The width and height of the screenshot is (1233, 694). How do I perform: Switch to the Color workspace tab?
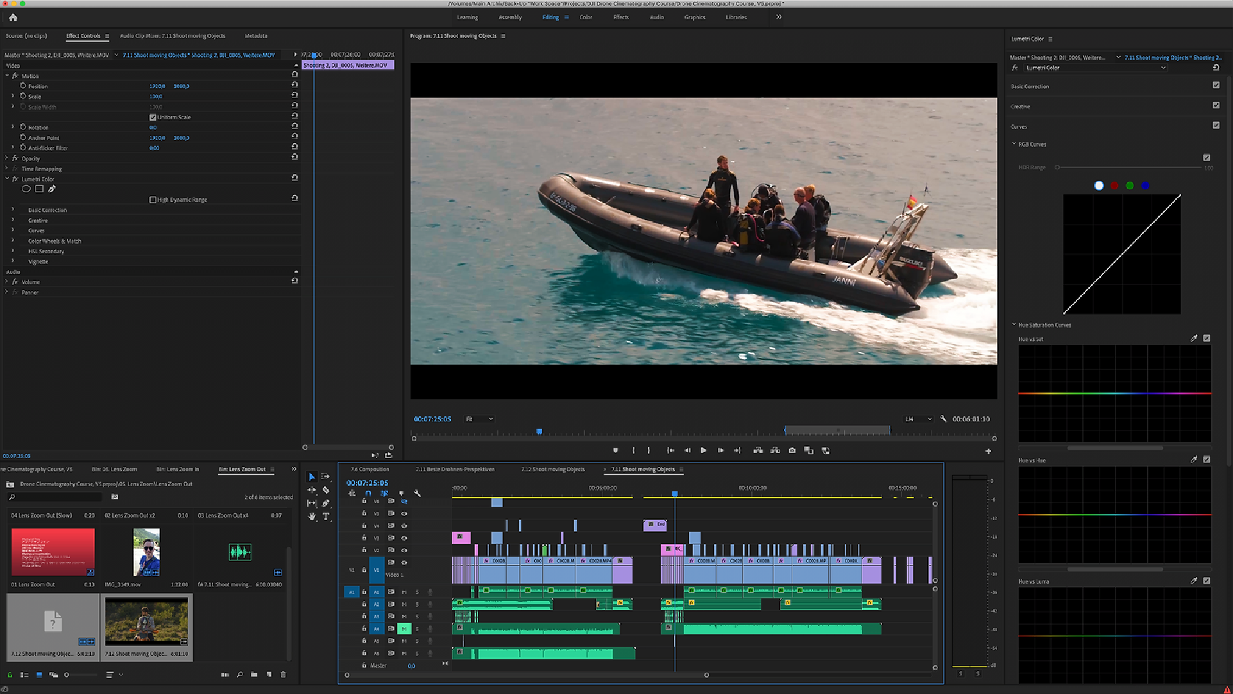586,17
